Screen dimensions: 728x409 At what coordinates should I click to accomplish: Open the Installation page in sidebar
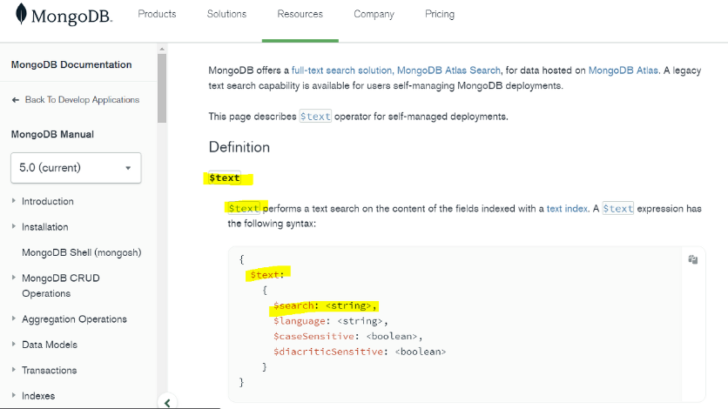(45, 227)
